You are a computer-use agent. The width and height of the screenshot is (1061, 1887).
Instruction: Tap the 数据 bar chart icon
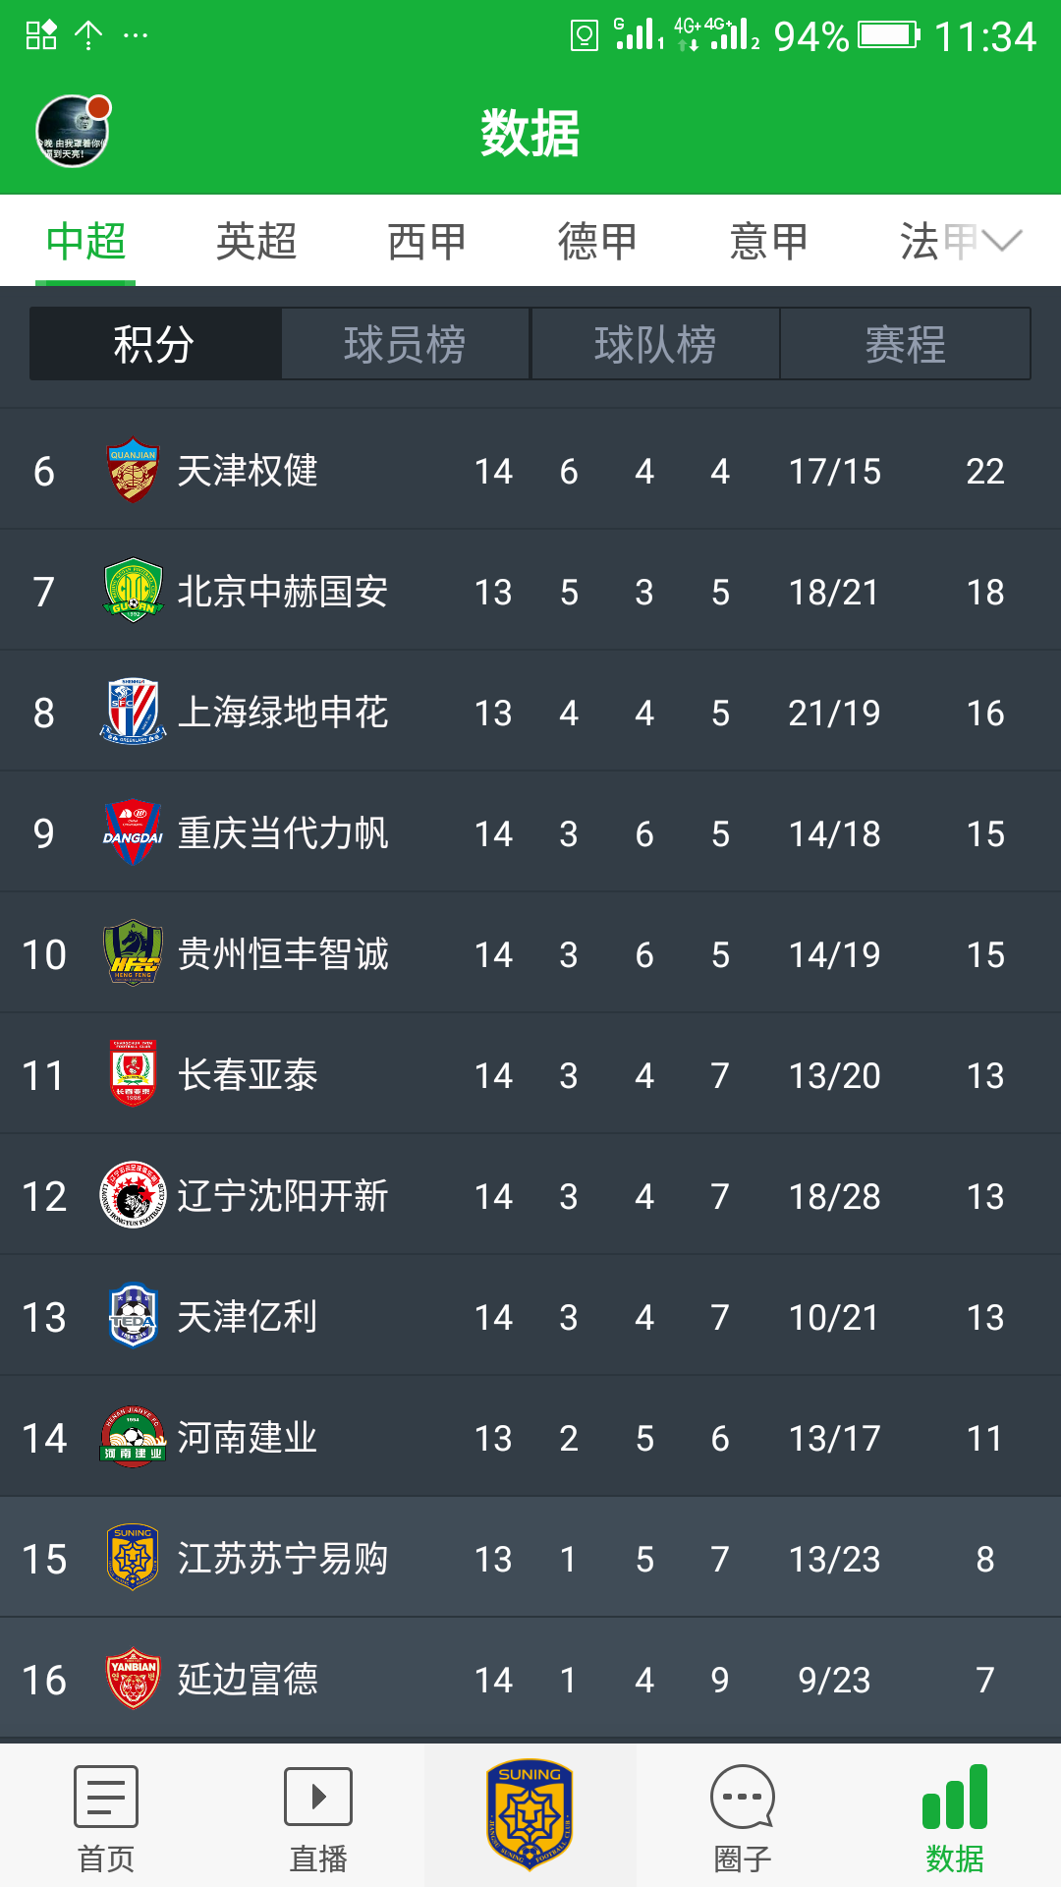pyautogui.click(x=955, y=1797)
